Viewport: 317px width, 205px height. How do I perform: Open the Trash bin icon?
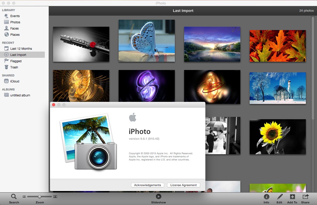pos(6,67)
